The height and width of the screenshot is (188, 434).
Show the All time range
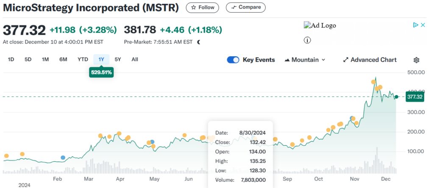pyautogui.click(x=135, y=59)
